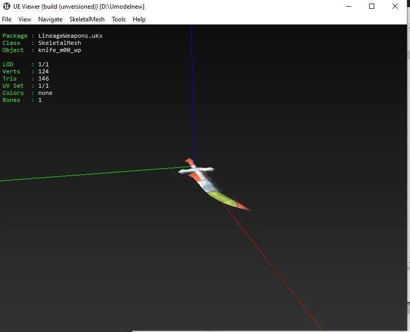Open the File menu
The height and width of the screenshot is (332, 410).
(7, 19)
